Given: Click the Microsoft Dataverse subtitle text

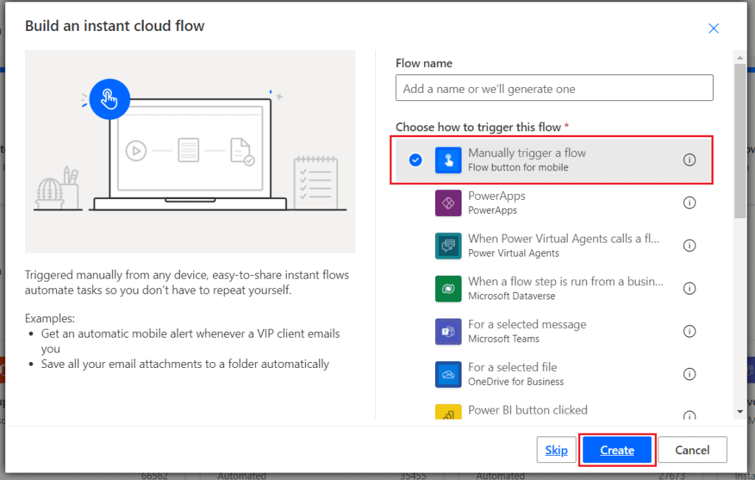Looking at the screenshot, I should 512,296.
